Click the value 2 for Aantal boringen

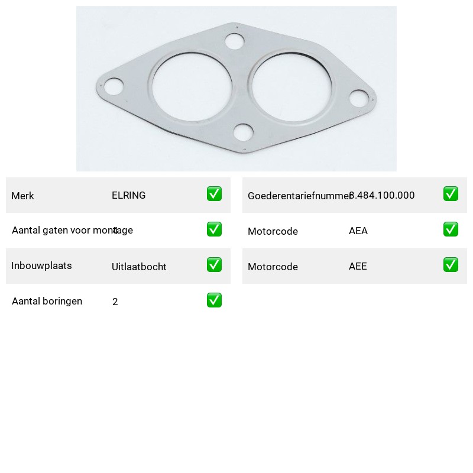click(x=115, y=302)
